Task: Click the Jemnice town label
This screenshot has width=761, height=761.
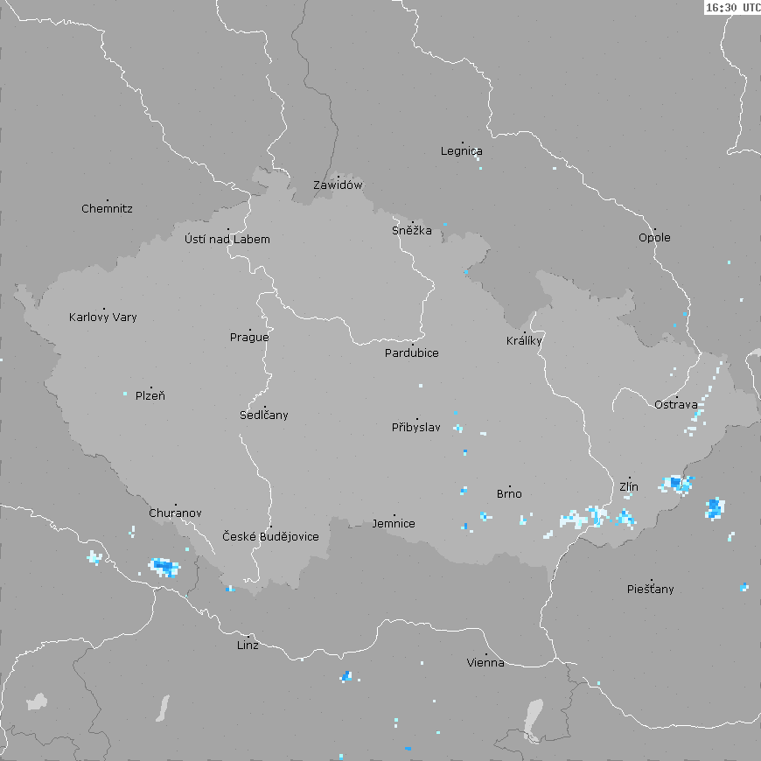Action: 394,524
